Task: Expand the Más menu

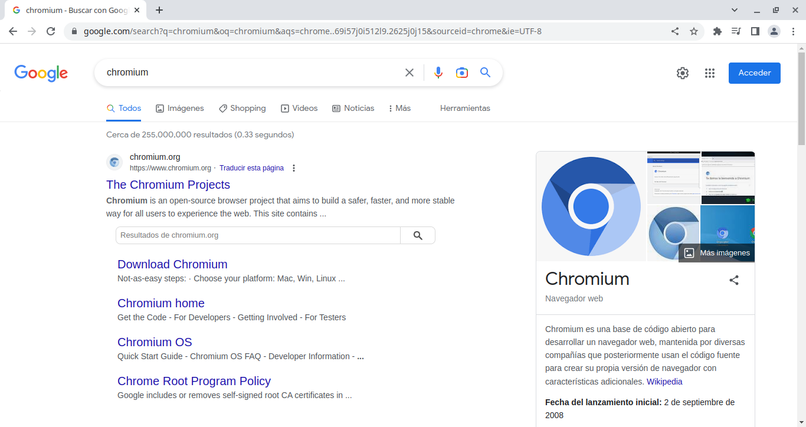Action: pos(400,109)
